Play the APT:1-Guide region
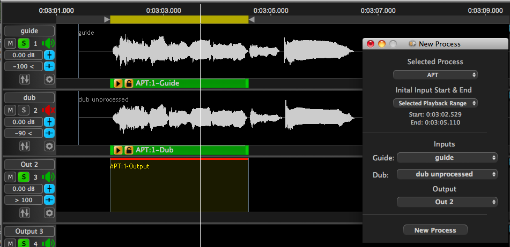The image size is (510, 247). [x=119, y=83]
